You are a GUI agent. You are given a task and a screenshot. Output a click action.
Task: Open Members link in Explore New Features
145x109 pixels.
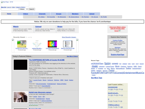(118, 47)
